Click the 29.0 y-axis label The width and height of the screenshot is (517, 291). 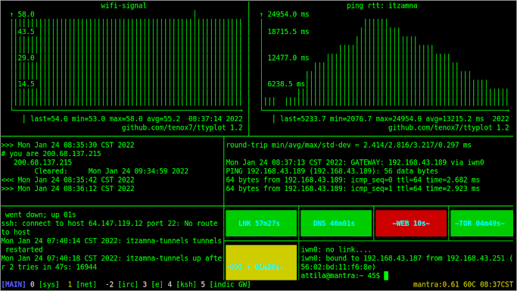point(26,58)
